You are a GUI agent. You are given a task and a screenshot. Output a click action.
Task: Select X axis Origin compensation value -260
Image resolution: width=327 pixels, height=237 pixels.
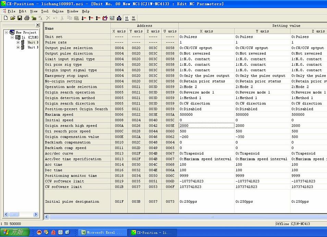[206, 137]
